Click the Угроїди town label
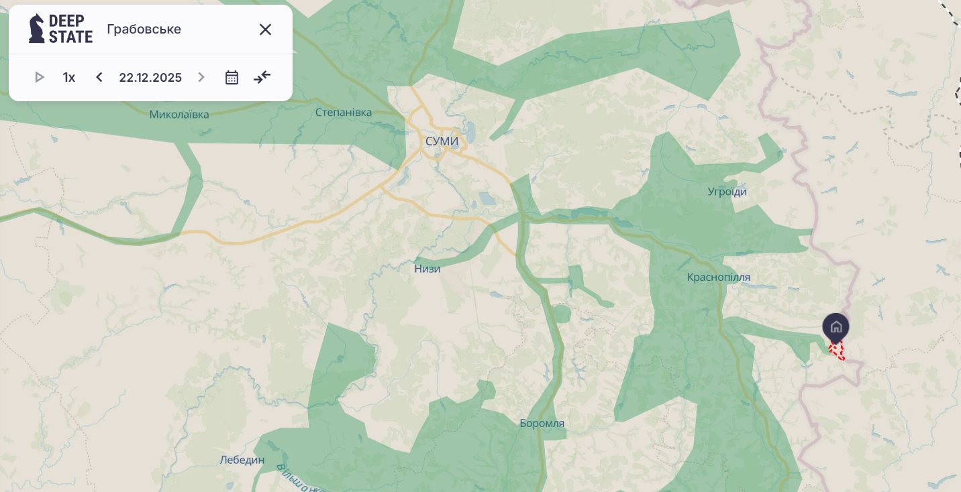Image resolution: width=961 pixels, height=492 pixels. (727, 192)
